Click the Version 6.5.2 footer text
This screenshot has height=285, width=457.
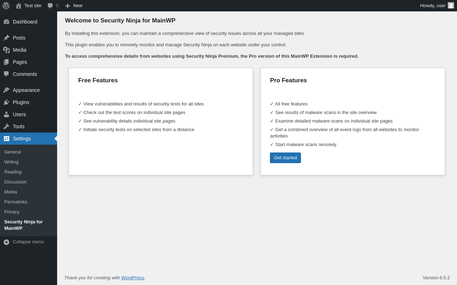(436, 278)
